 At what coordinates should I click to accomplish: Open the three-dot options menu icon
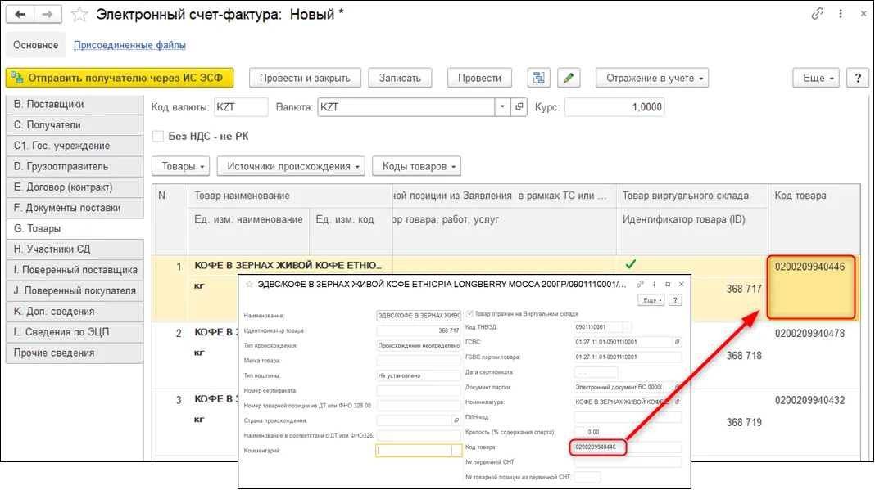[841, 14]
